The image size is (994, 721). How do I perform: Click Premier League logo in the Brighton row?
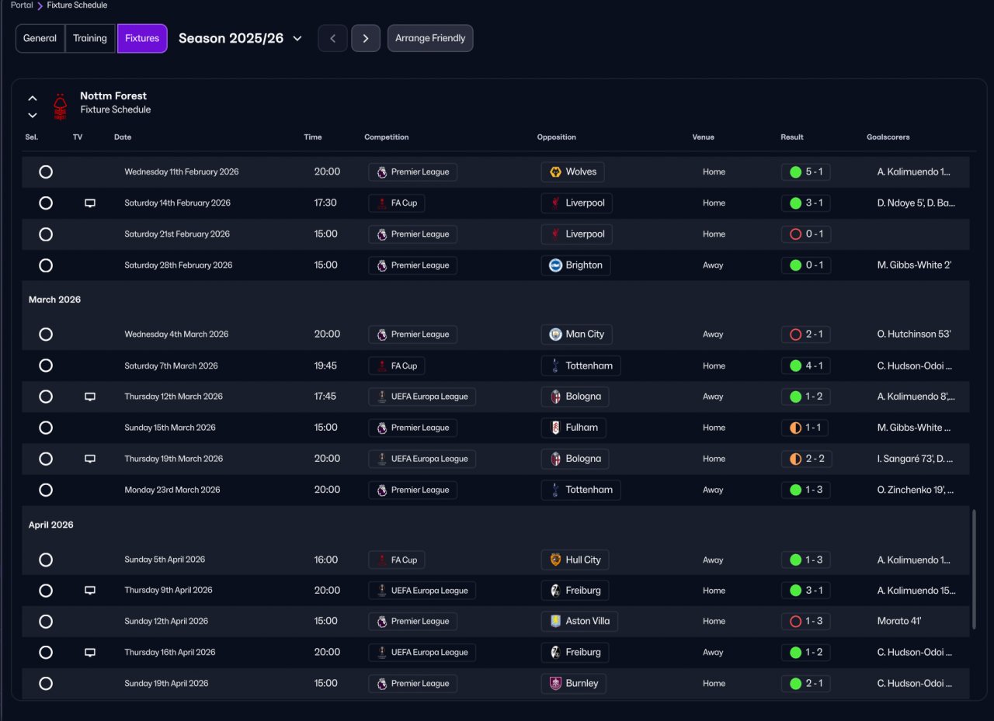[x=381, y=265]
